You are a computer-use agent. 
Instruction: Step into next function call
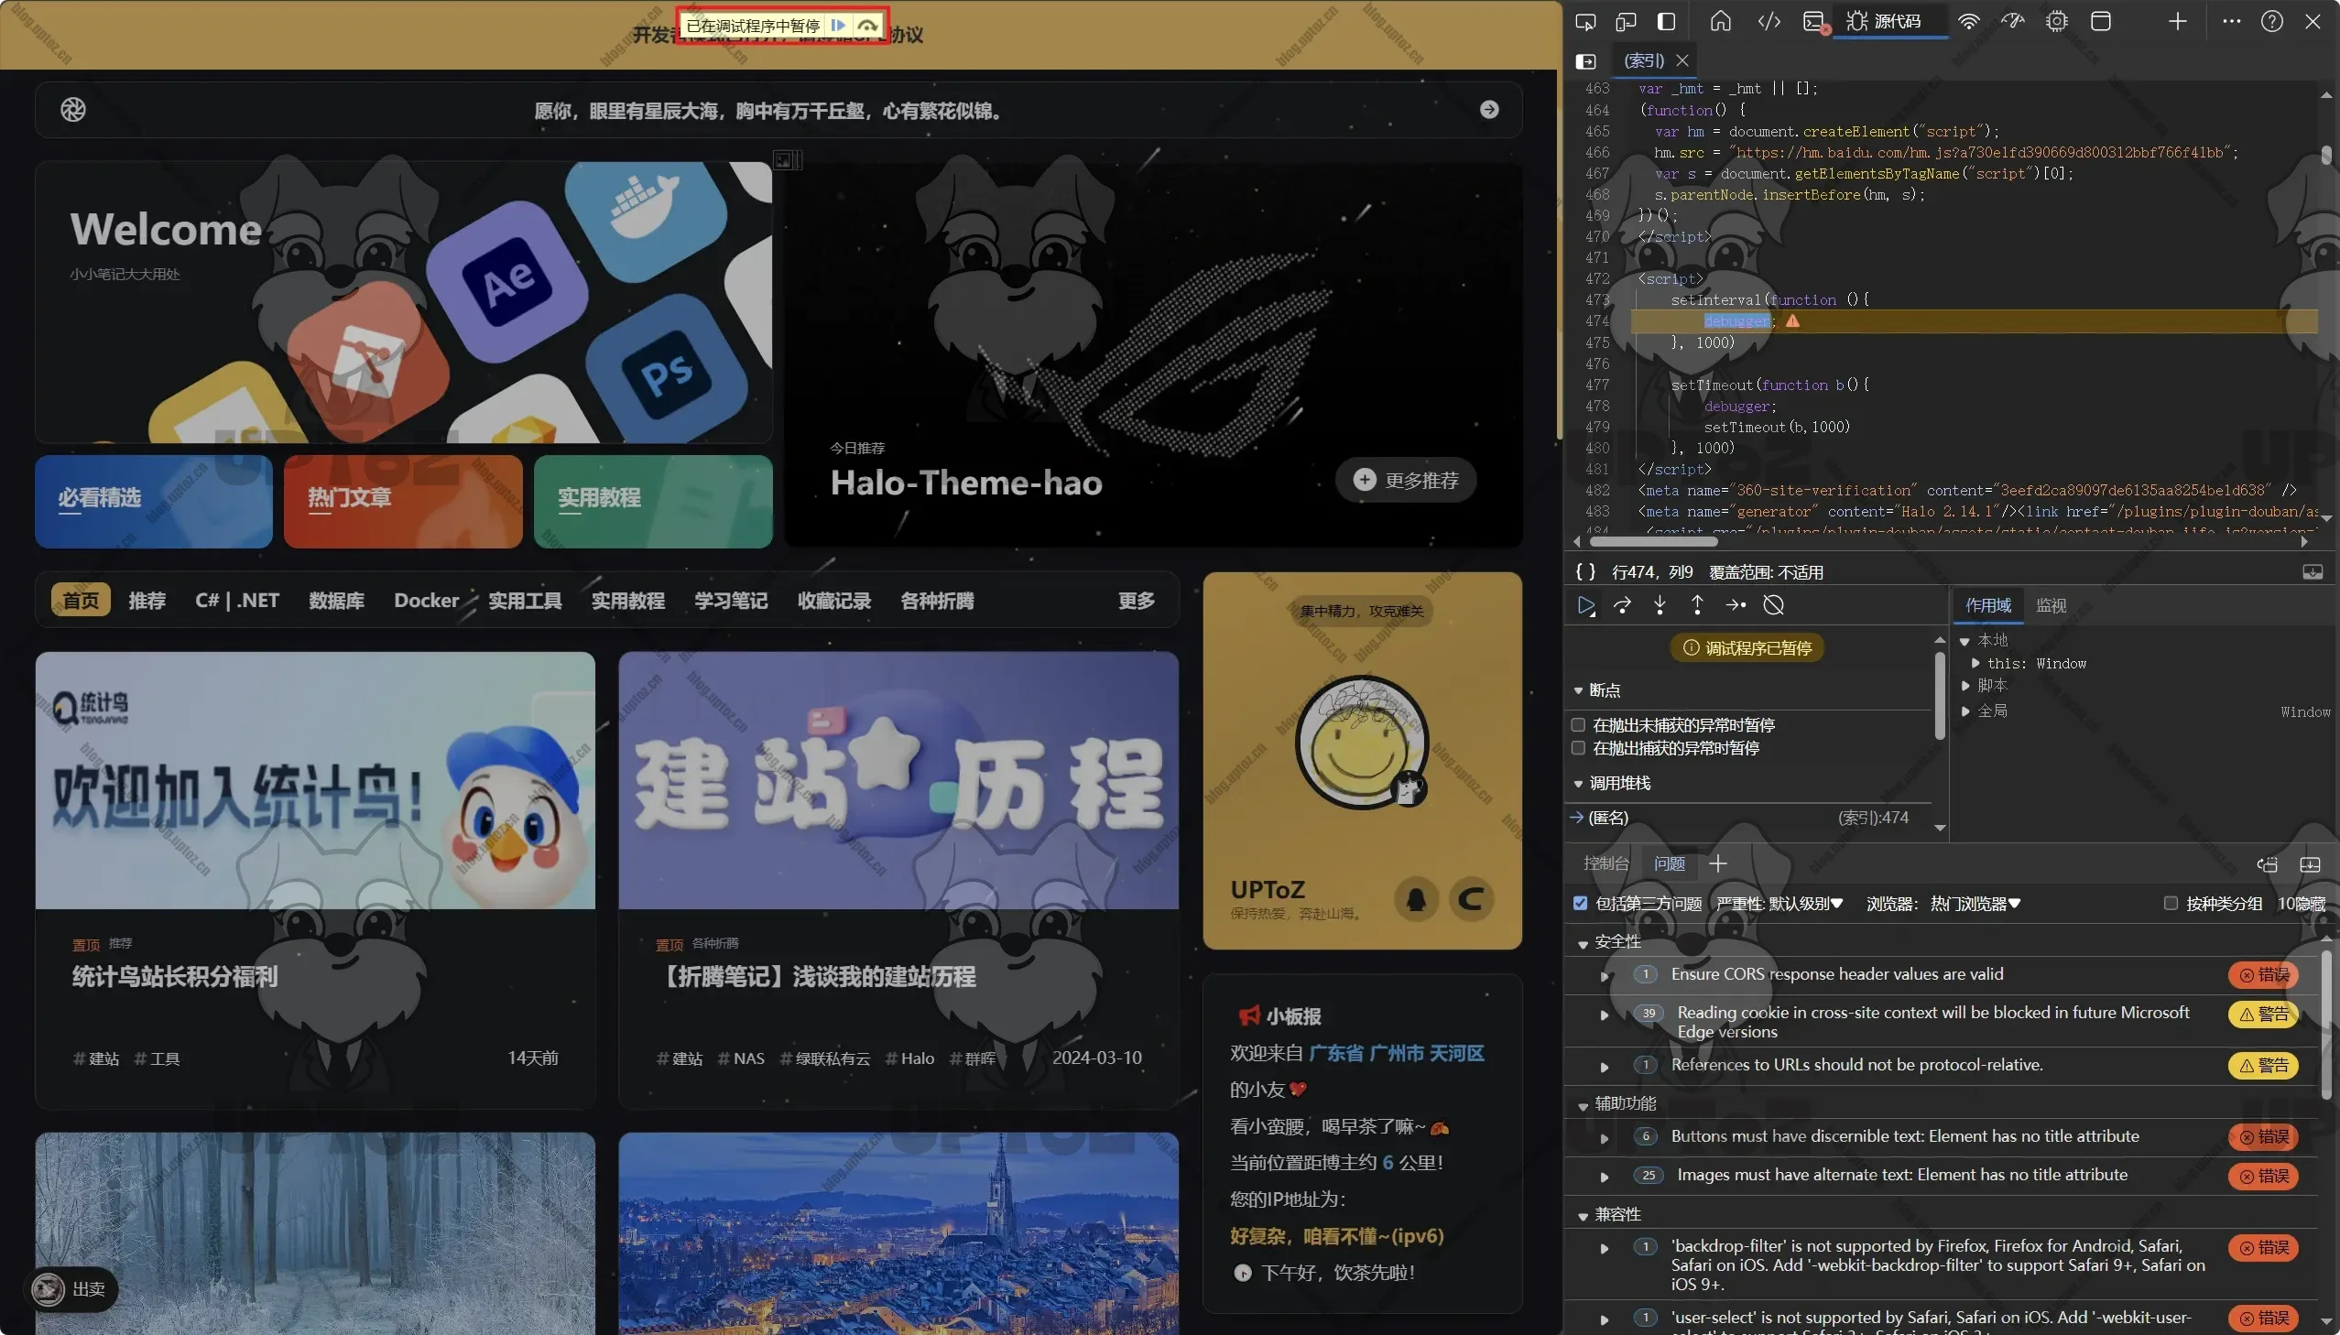(x=1660, y=605)
